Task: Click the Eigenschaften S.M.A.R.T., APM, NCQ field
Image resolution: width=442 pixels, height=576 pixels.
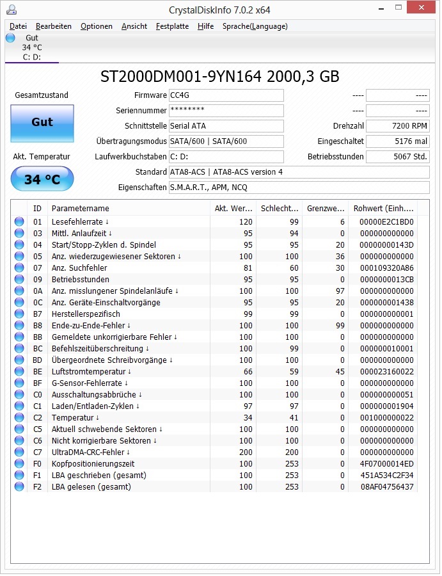Action: tap(299, 188)
